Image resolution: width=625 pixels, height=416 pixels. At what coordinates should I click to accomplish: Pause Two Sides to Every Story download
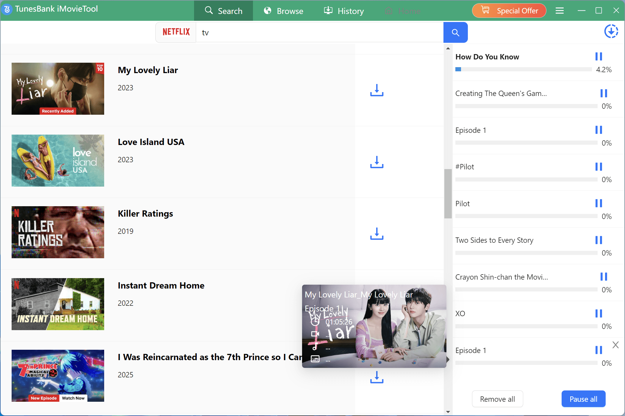point(599,240)
